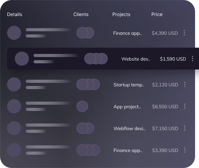Open the Webflow desi.. project name
199x168 pixels.
(130, 129)
